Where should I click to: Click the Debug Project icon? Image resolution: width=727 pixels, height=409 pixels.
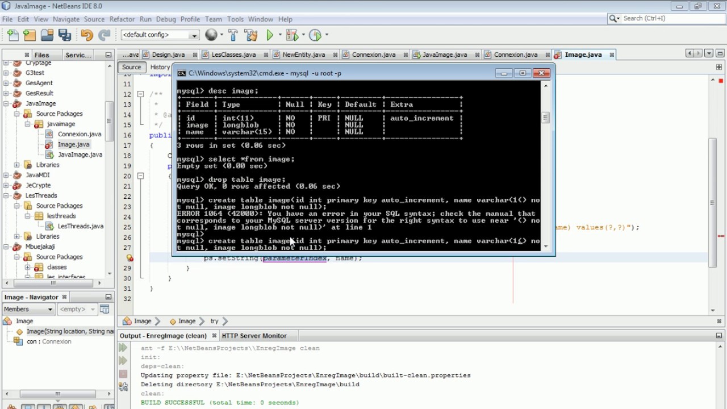click(x=291, y=35)
